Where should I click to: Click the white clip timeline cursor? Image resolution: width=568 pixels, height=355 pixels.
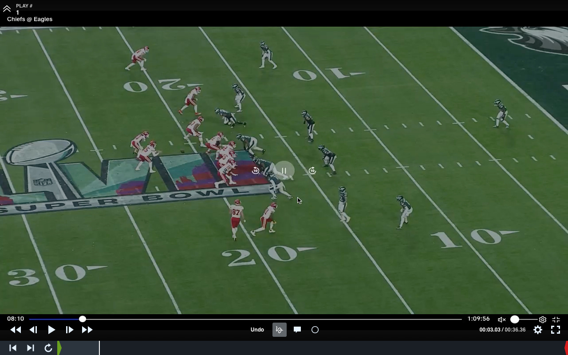point(99,348)
